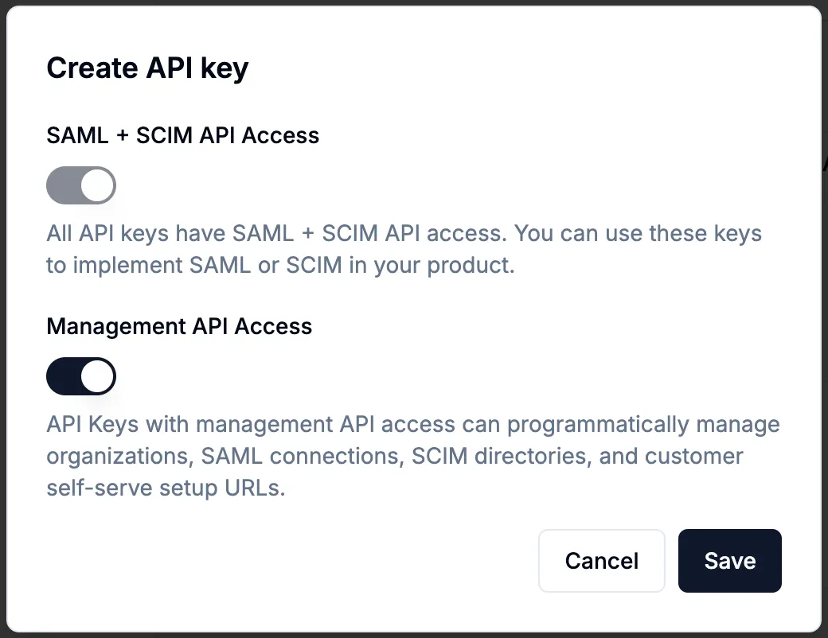This screenshot has height=638, width=828.
Task: Click the Management API Access heading
Action: pos(179,326)
